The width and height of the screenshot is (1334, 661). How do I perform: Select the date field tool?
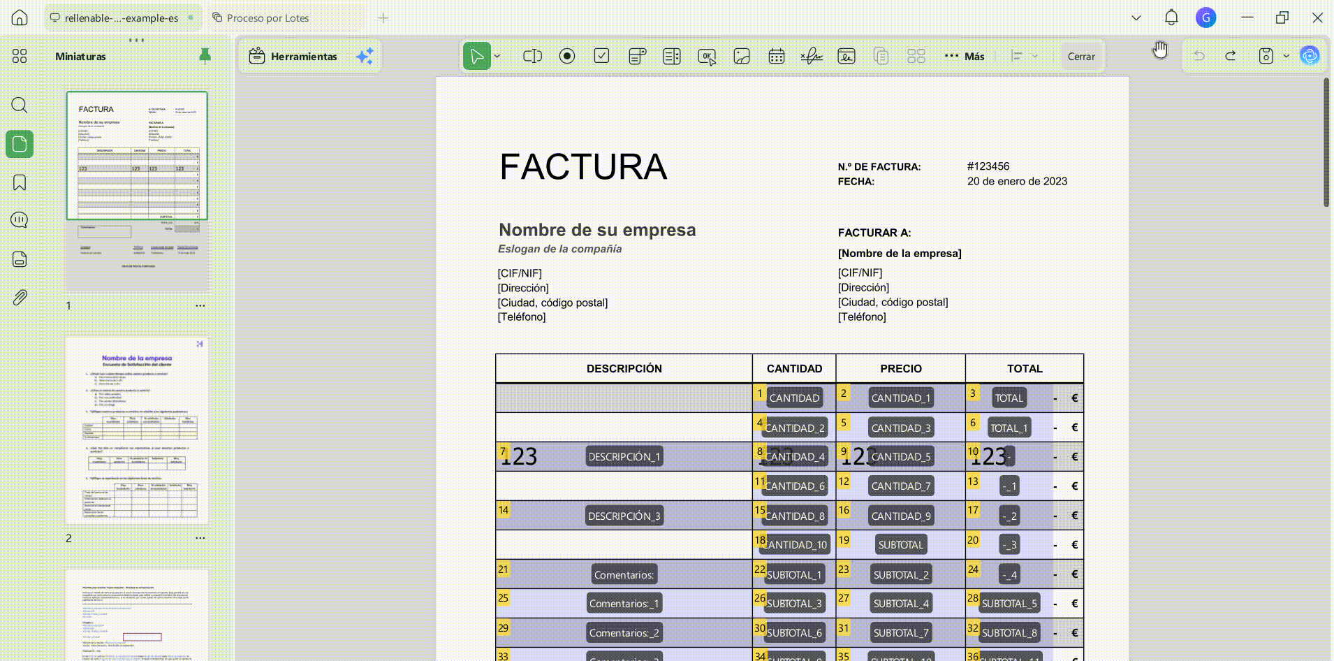777,56
